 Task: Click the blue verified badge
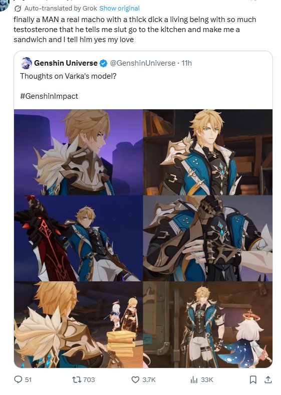tap(103, 63)
